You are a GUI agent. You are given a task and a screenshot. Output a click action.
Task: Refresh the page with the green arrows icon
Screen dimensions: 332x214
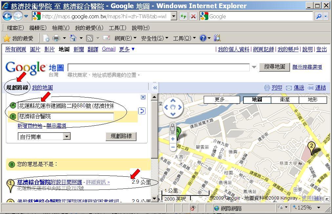click(183, 16)
